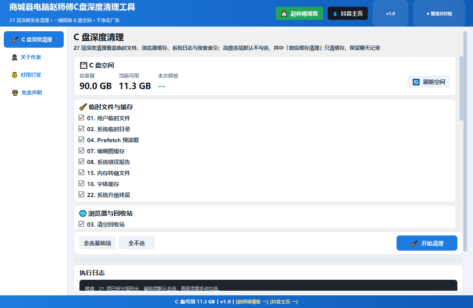Uncheck 01. 用户临时文件

coord(81,118)
